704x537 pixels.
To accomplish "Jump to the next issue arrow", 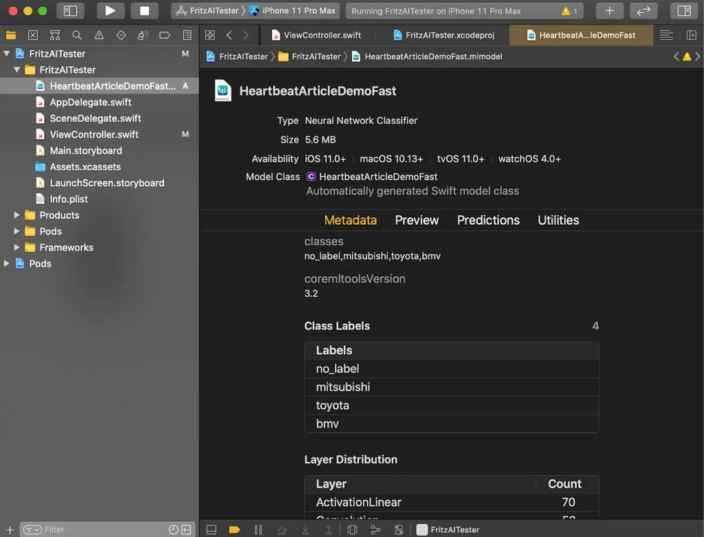I will [x=697, y=56].
